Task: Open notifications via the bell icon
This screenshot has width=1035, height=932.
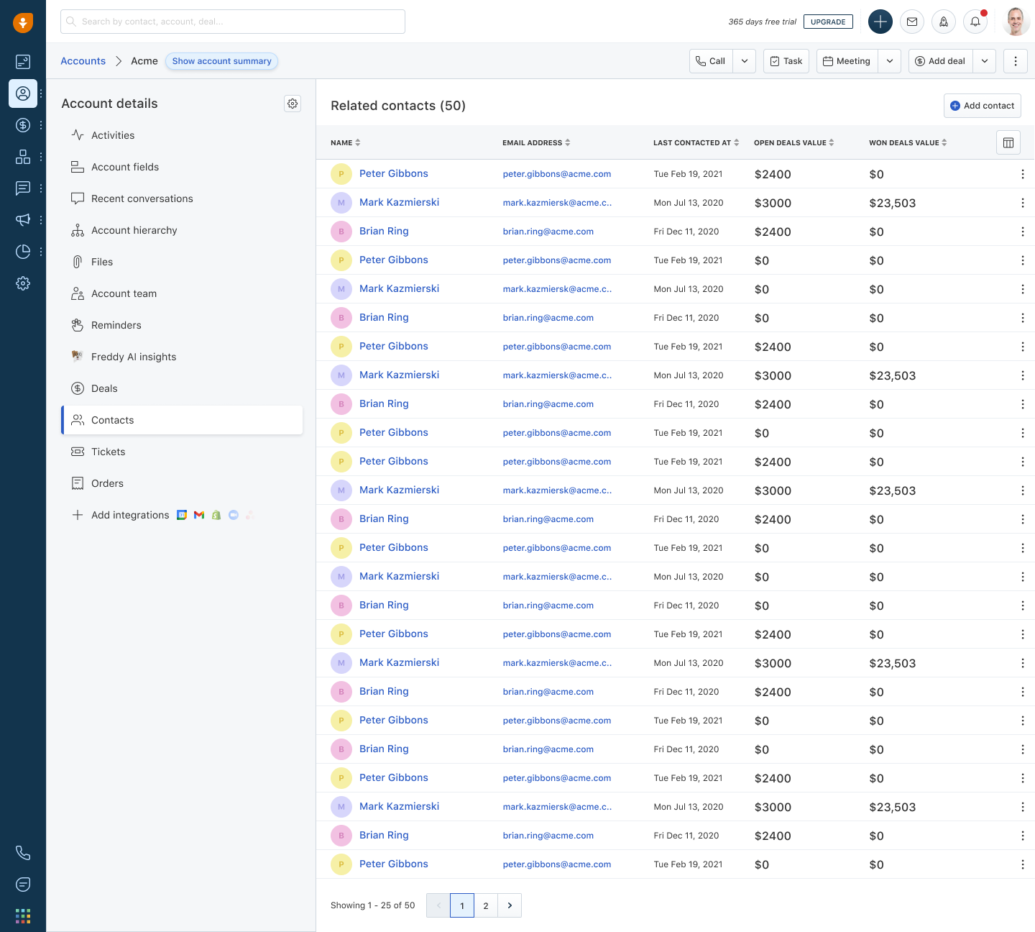Action: click(975, 22)
